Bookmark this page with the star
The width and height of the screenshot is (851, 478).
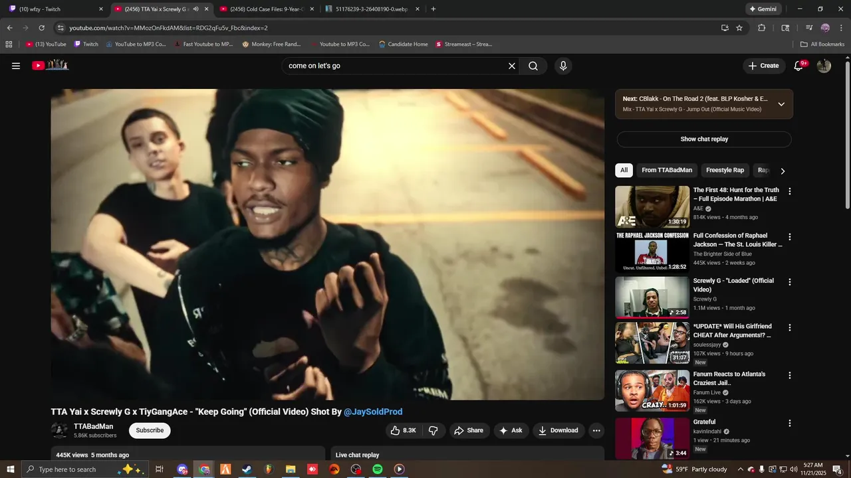[x=739, y=28]
